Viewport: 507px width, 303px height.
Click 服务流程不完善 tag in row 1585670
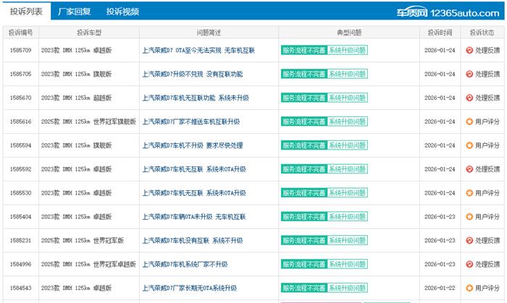[303, 98]
